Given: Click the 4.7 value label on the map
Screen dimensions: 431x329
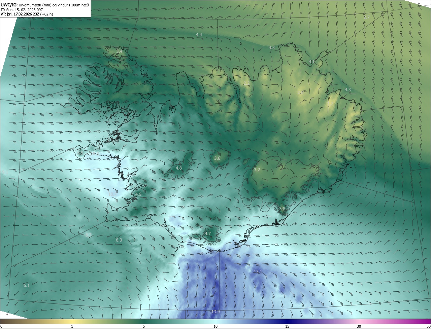Looking at the screenshot, I should pos(208,233).
